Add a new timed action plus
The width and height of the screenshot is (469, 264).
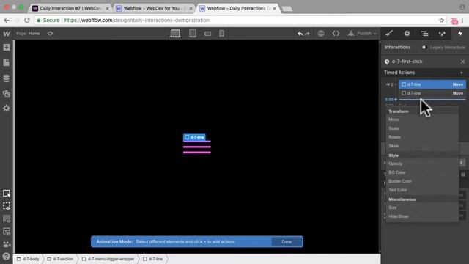(462, 73)
